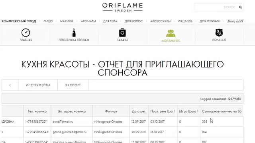Image resolution: width=255 pixels, height=143 pixels.
Task: Open the Макияж category
Action: (67, 21)
